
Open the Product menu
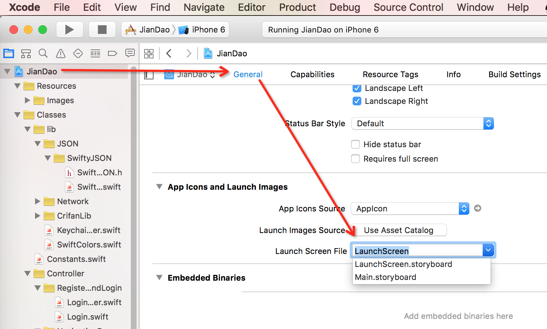(x=297, y=7)
